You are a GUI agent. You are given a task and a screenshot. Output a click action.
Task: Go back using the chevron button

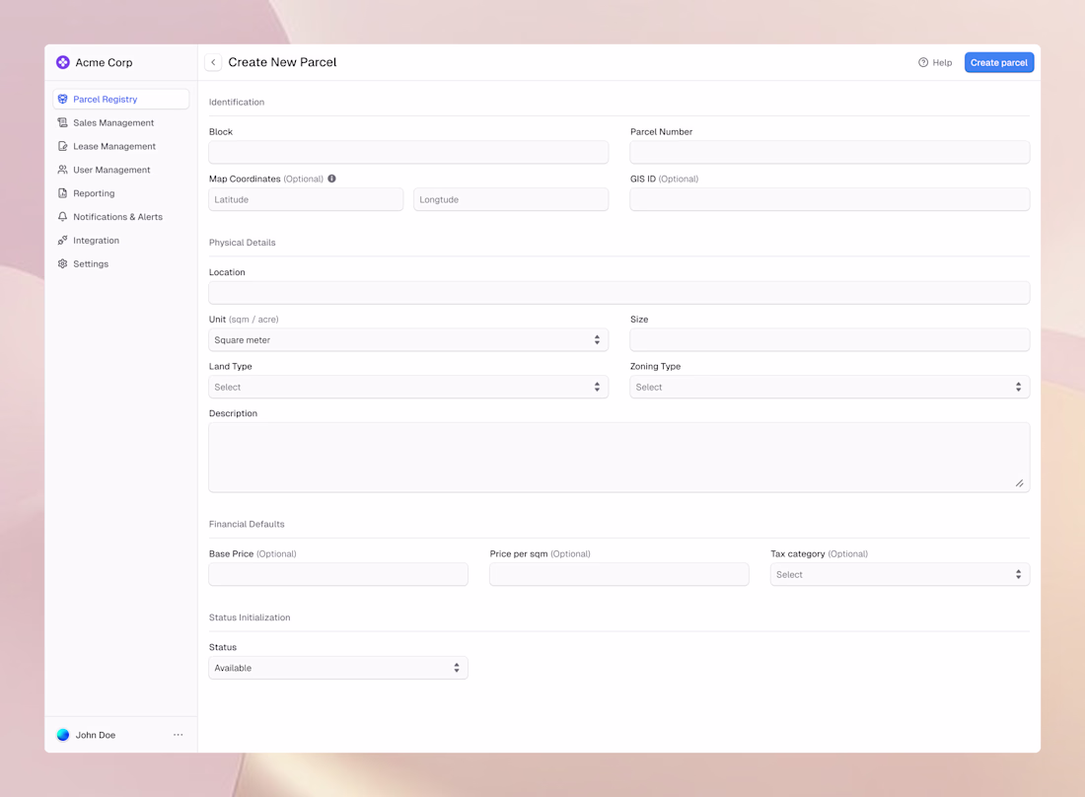(213, 62)
